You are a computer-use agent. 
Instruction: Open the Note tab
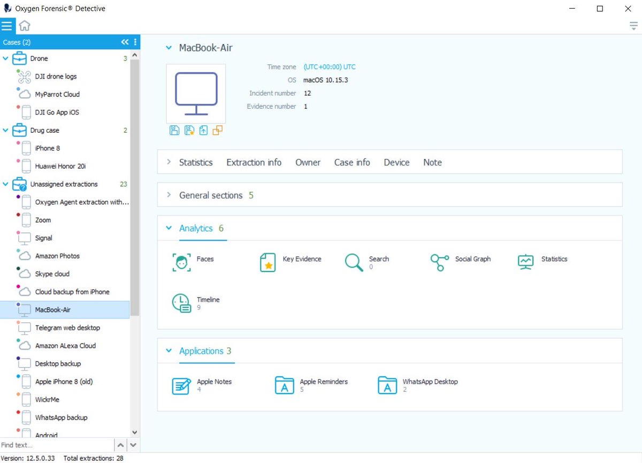coord(432,162)
